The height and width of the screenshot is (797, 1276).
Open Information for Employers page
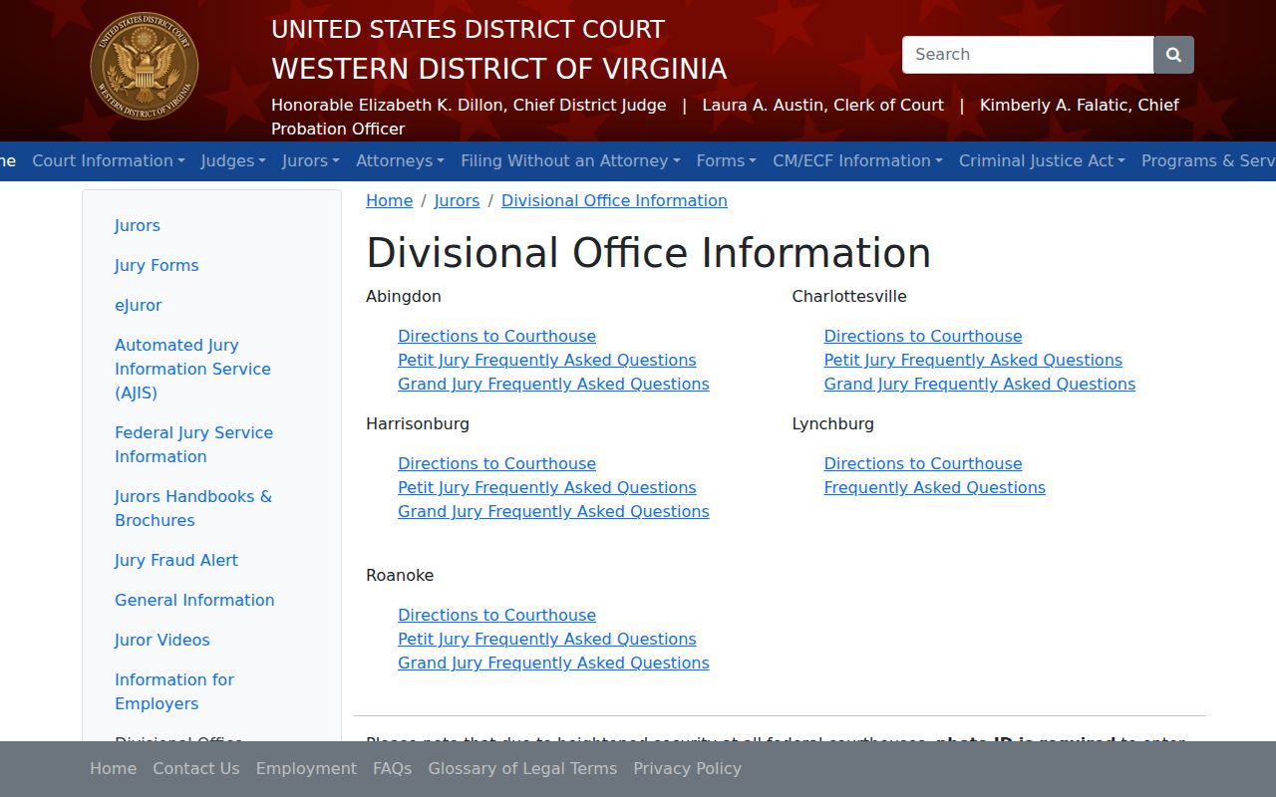174,691
